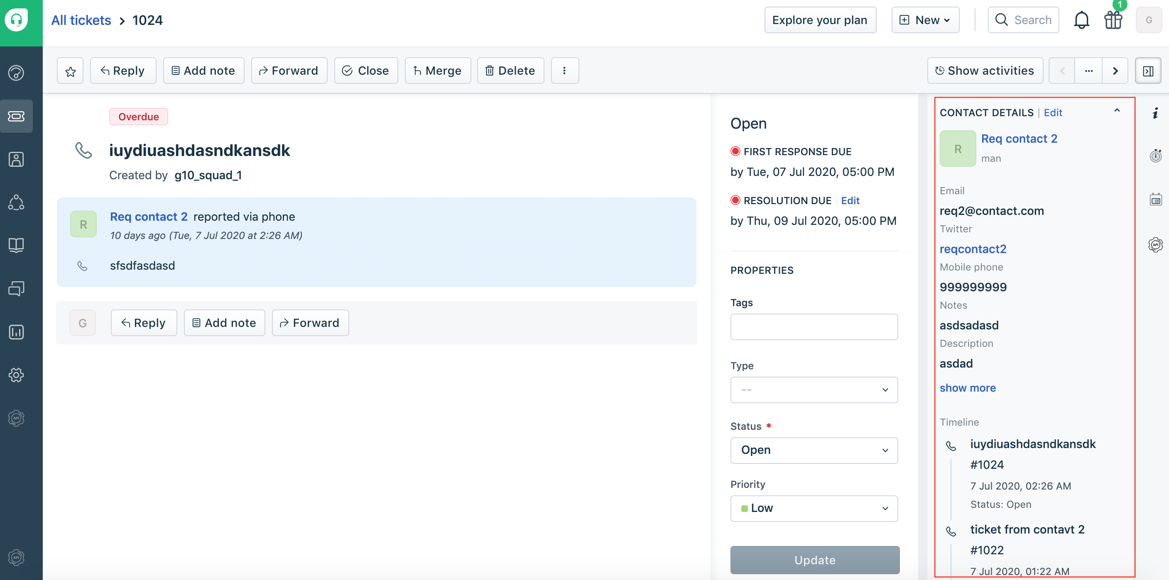This screenshot has width=1169, height=580.
Task: Open the three-dot more actions menu
Action: pos(564,71)
